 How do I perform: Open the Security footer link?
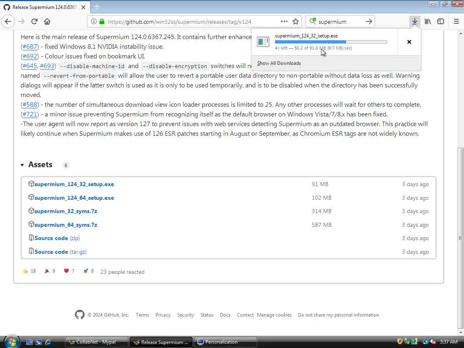click(x=186, y=315)
